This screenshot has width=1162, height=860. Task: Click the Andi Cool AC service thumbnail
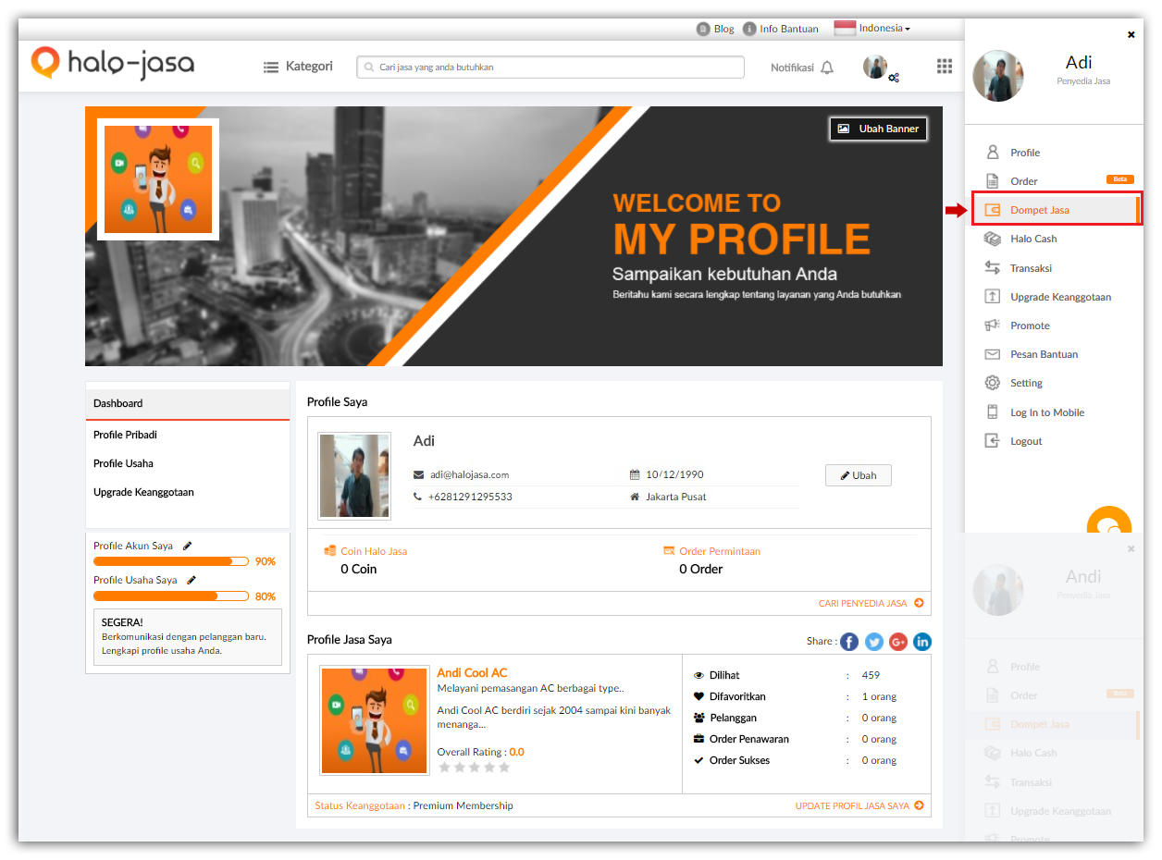(375, 720)
